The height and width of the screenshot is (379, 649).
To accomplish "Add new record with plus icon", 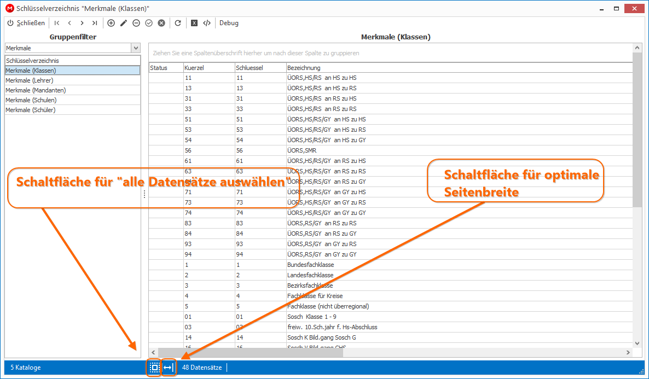I will click(111, 23).
